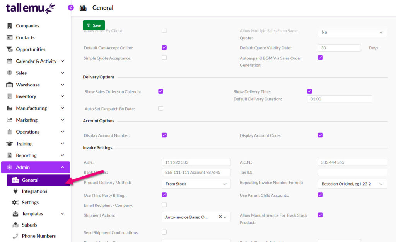The height and width of the screenshot is (242, 396).
Task: Enable Simple Quote Acceptance checkbox
Action: pos(164,58)
